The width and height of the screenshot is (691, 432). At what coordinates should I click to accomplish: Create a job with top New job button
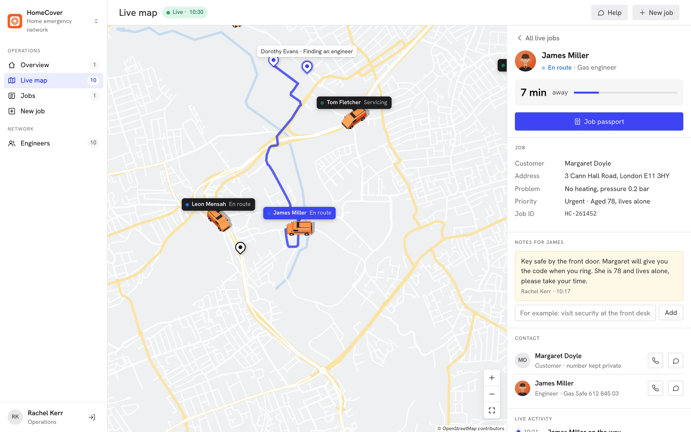click(656, 13)
